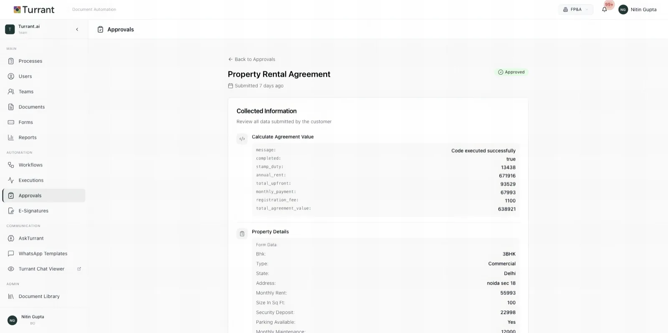
Task: Click Back to Approvals link
Action: pos(252,59)
